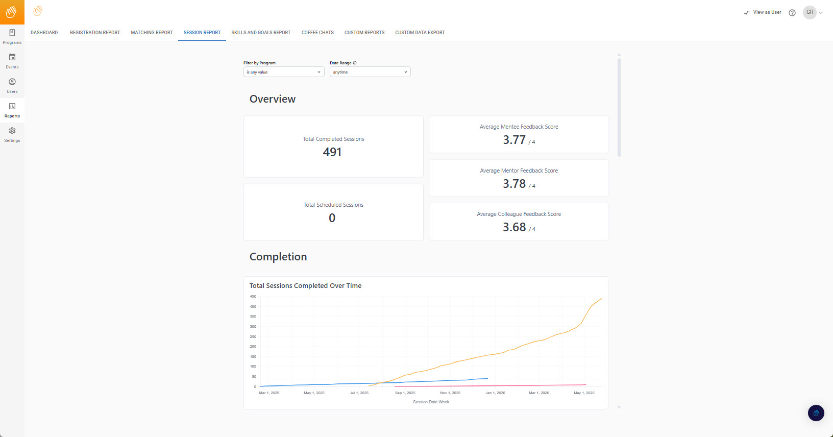
Task: Expand the Filter by Program dropdown
Action: (x=284, y=72)
